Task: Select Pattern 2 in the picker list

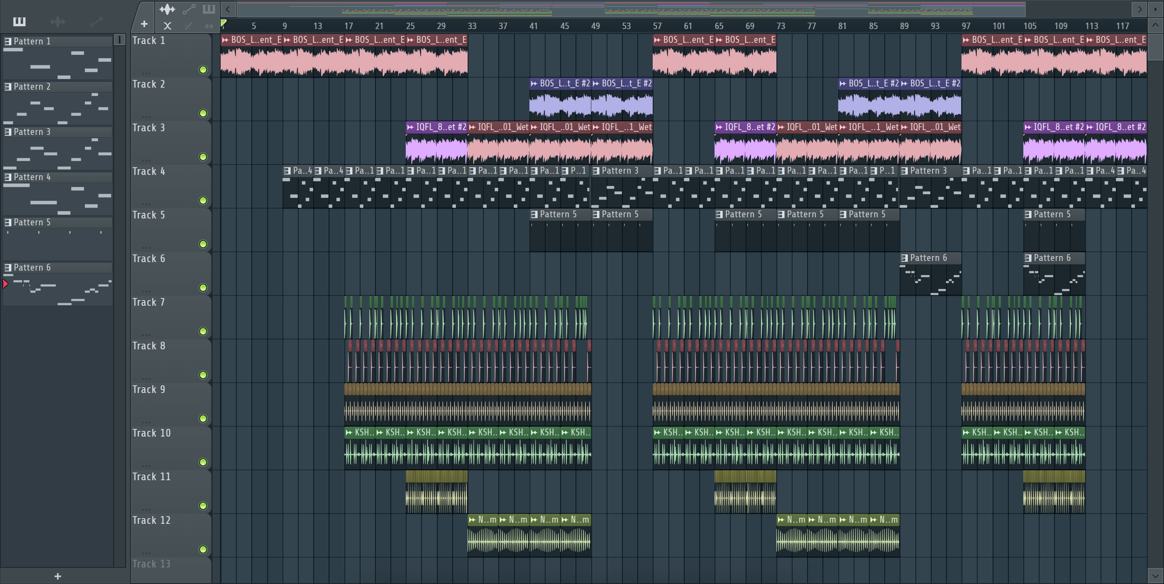Action: click(x=58, y=86)
